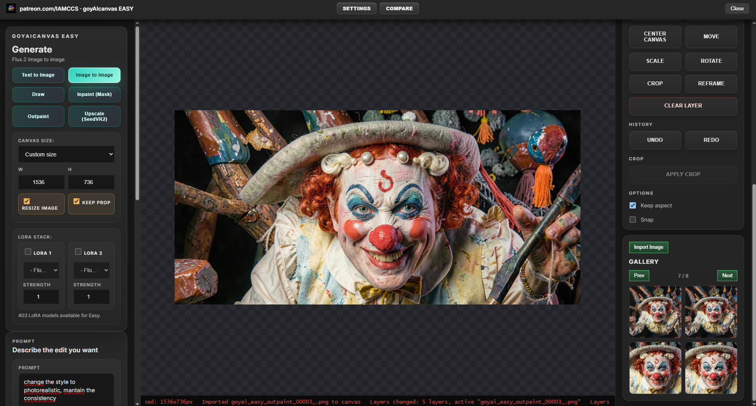Viewport: 756px width, 406px height.
Task: Select Upscale (SeedVR2) mode
Action: [x=94, y=117]
